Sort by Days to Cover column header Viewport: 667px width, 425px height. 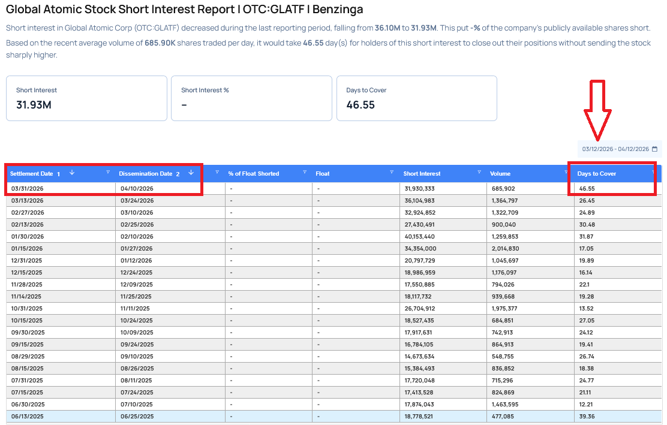click(x=596, y=173)
